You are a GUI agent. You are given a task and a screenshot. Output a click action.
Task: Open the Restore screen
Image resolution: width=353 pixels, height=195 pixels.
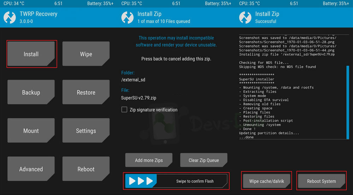(x=86, y=92)
